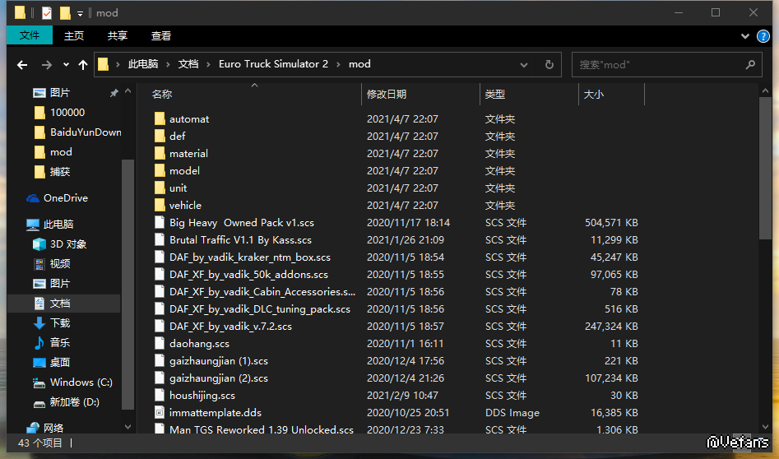779x459 pixels.
Task: Switch to the 查看 View tab
Action: [161, 36]
